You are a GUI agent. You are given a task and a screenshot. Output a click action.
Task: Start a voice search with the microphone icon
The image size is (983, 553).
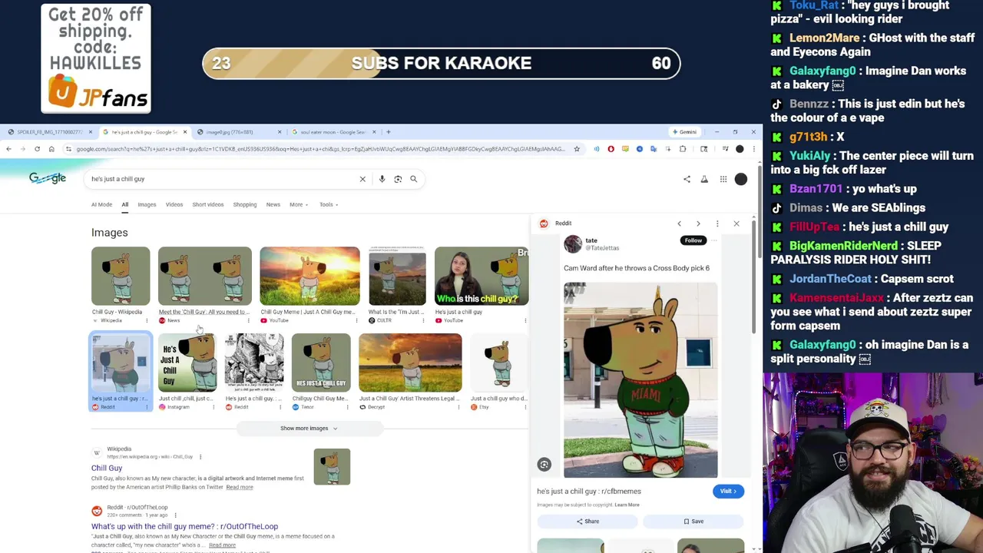click(382, 179)
